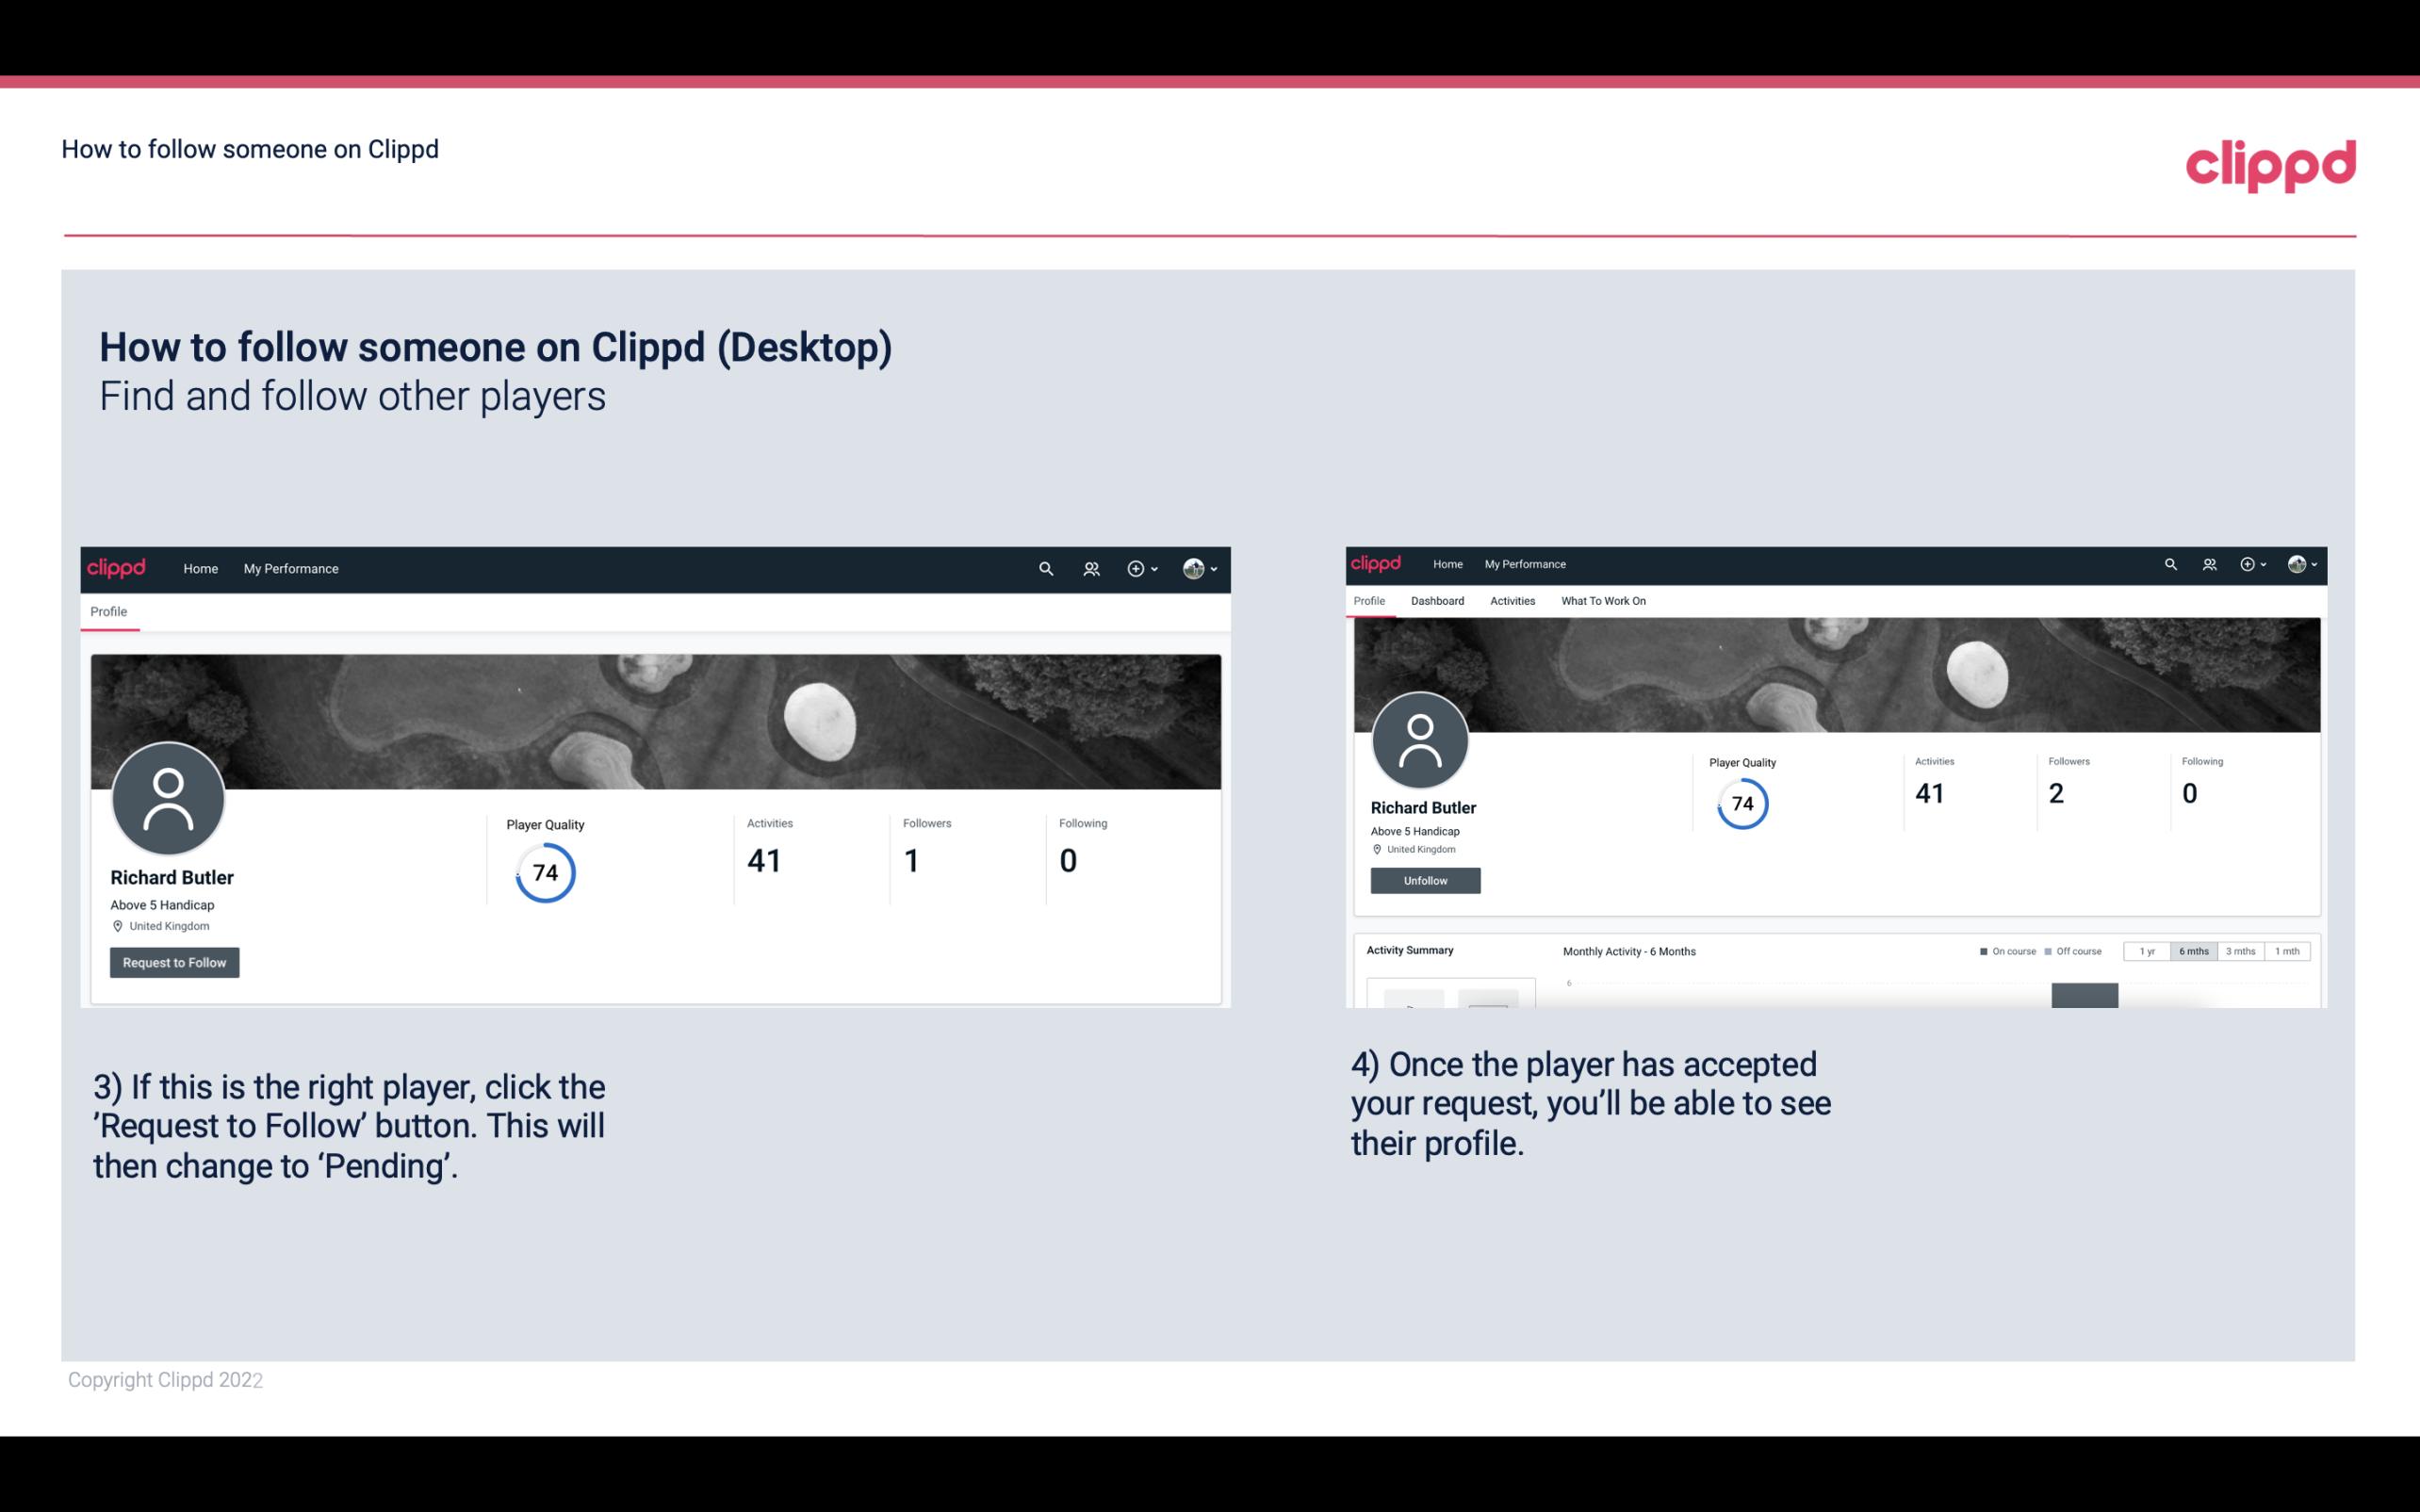Click the Player Quality score circle 74
2420x1512 pixels.
(x=544, y=871)
